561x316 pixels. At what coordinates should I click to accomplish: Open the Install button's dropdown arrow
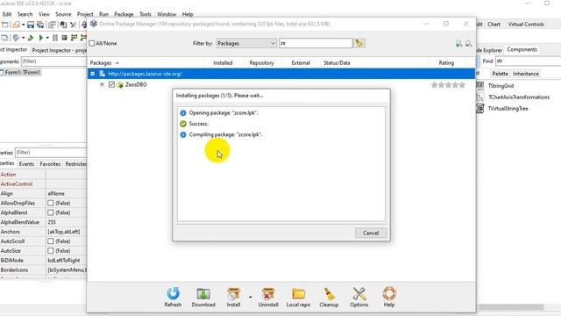tap(250, 297)
